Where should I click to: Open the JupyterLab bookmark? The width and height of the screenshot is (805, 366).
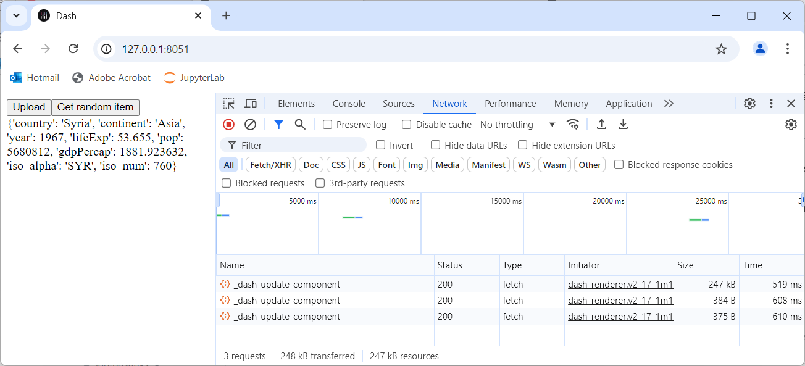pos(194,78)
